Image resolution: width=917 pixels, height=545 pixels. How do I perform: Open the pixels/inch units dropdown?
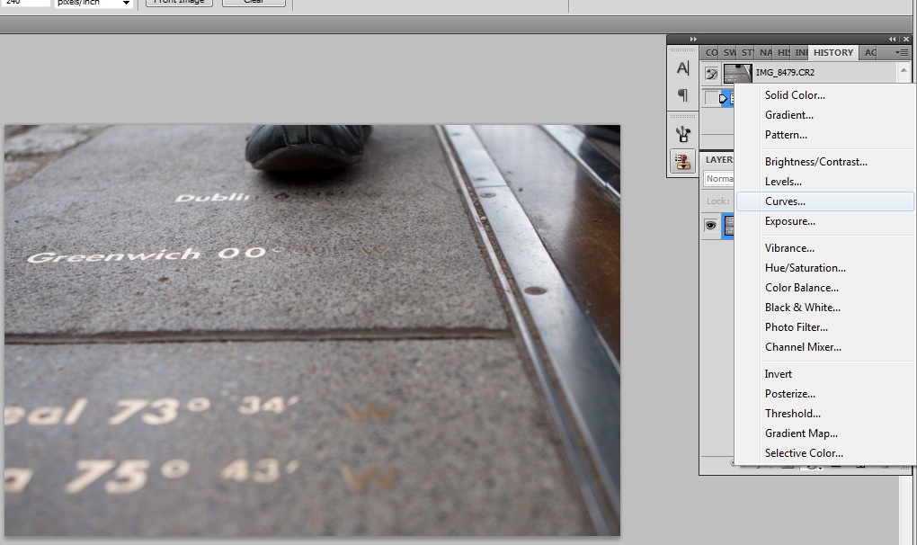click(x=93, y=3)
